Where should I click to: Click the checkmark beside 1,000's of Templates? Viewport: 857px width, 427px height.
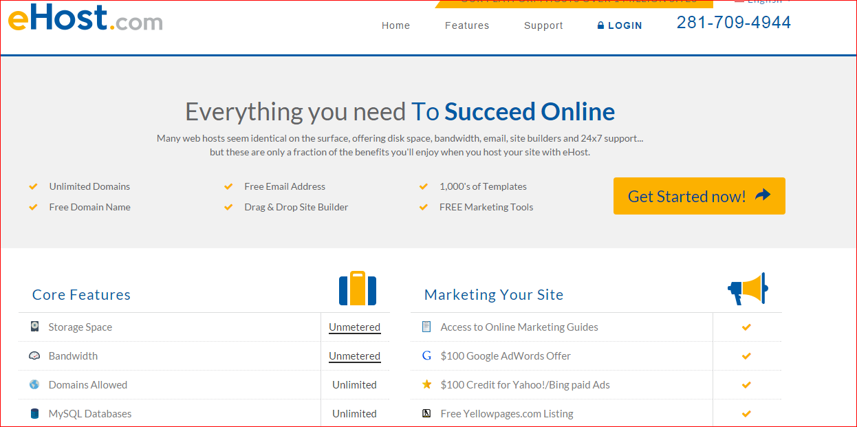(424, 186)
